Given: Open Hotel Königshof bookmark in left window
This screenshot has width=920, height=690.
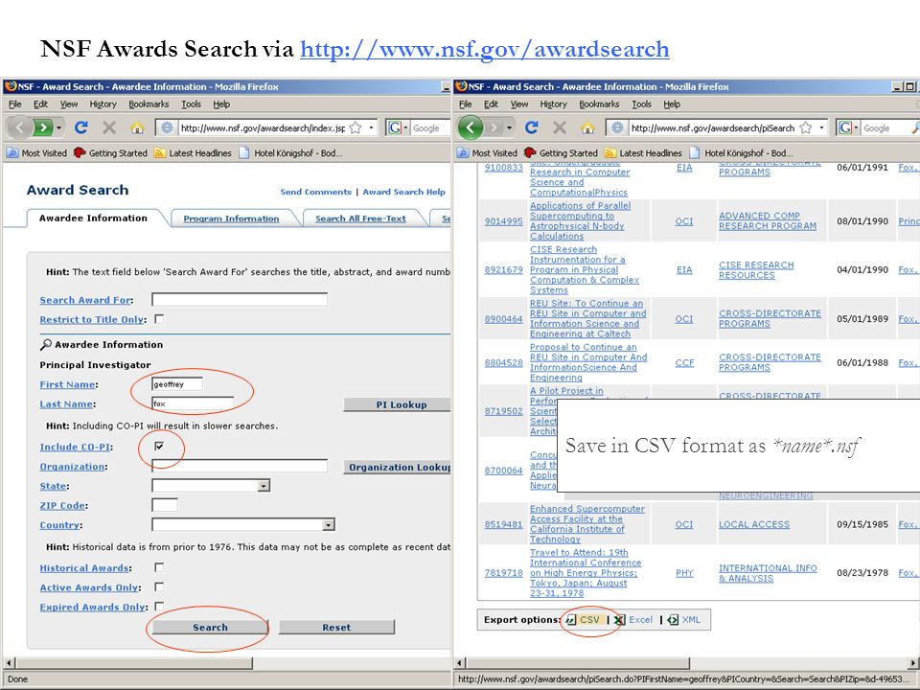Looking at the screenshot, I should click(291, 153).
